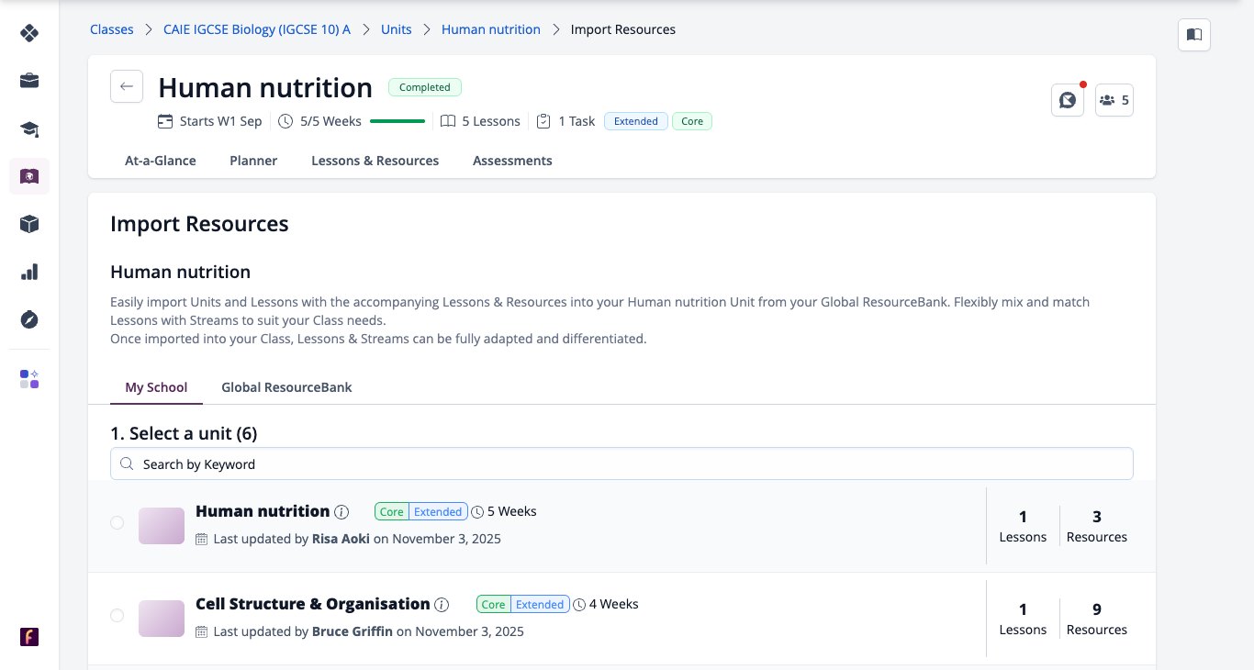1254x670 pixels.
Task: Click the "3 Resources" count
Action: pos(1097,526)
